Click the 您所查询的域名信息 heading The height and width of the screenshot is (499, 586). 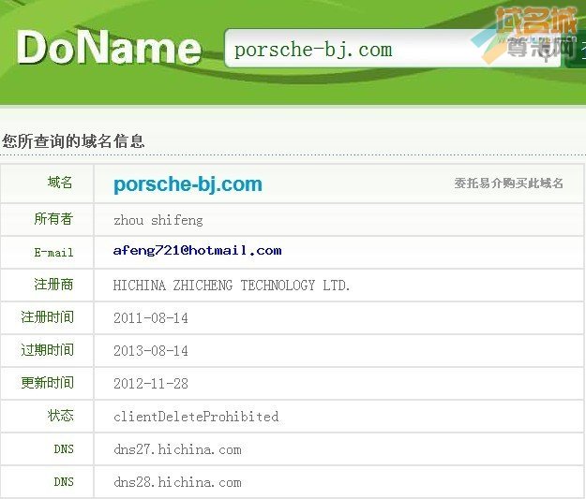(x=73, y=141)
